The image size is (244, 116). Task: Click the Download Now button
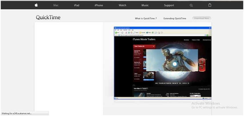[201, 18]
